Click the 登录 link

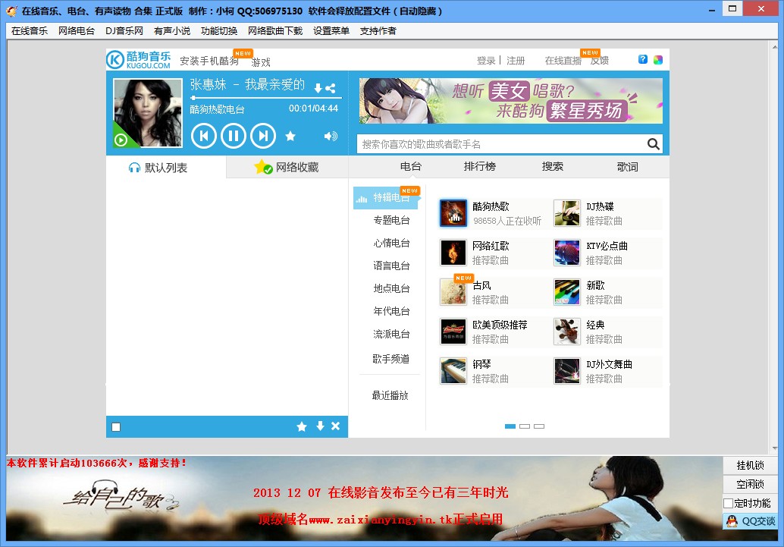(486, 61)
